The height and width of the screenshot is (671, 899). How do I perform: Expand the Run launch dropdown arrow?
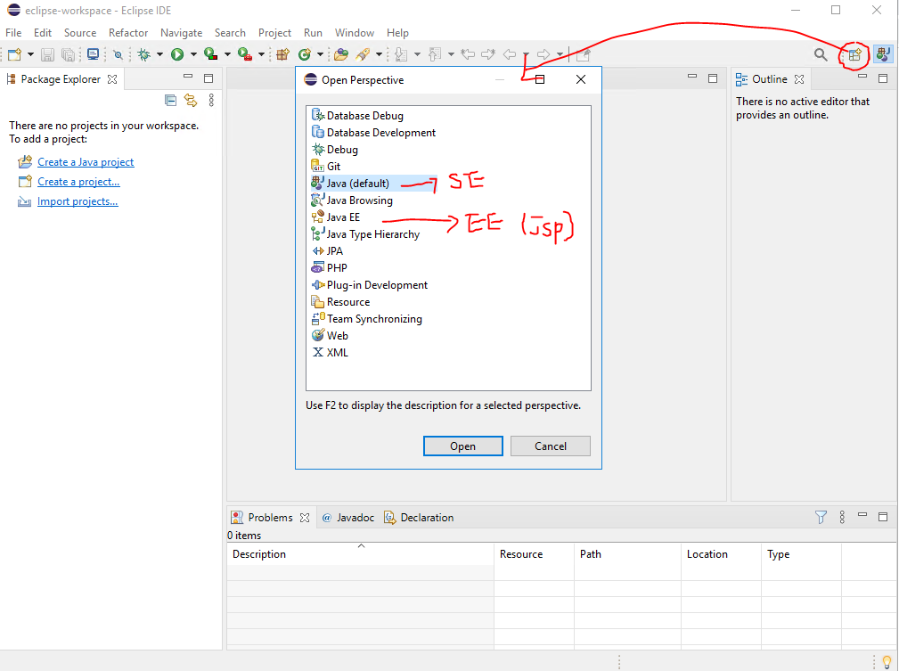click(193, 54)
